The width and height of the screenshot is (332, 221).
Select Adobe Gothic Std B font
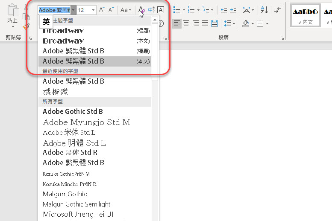point(95,111)
